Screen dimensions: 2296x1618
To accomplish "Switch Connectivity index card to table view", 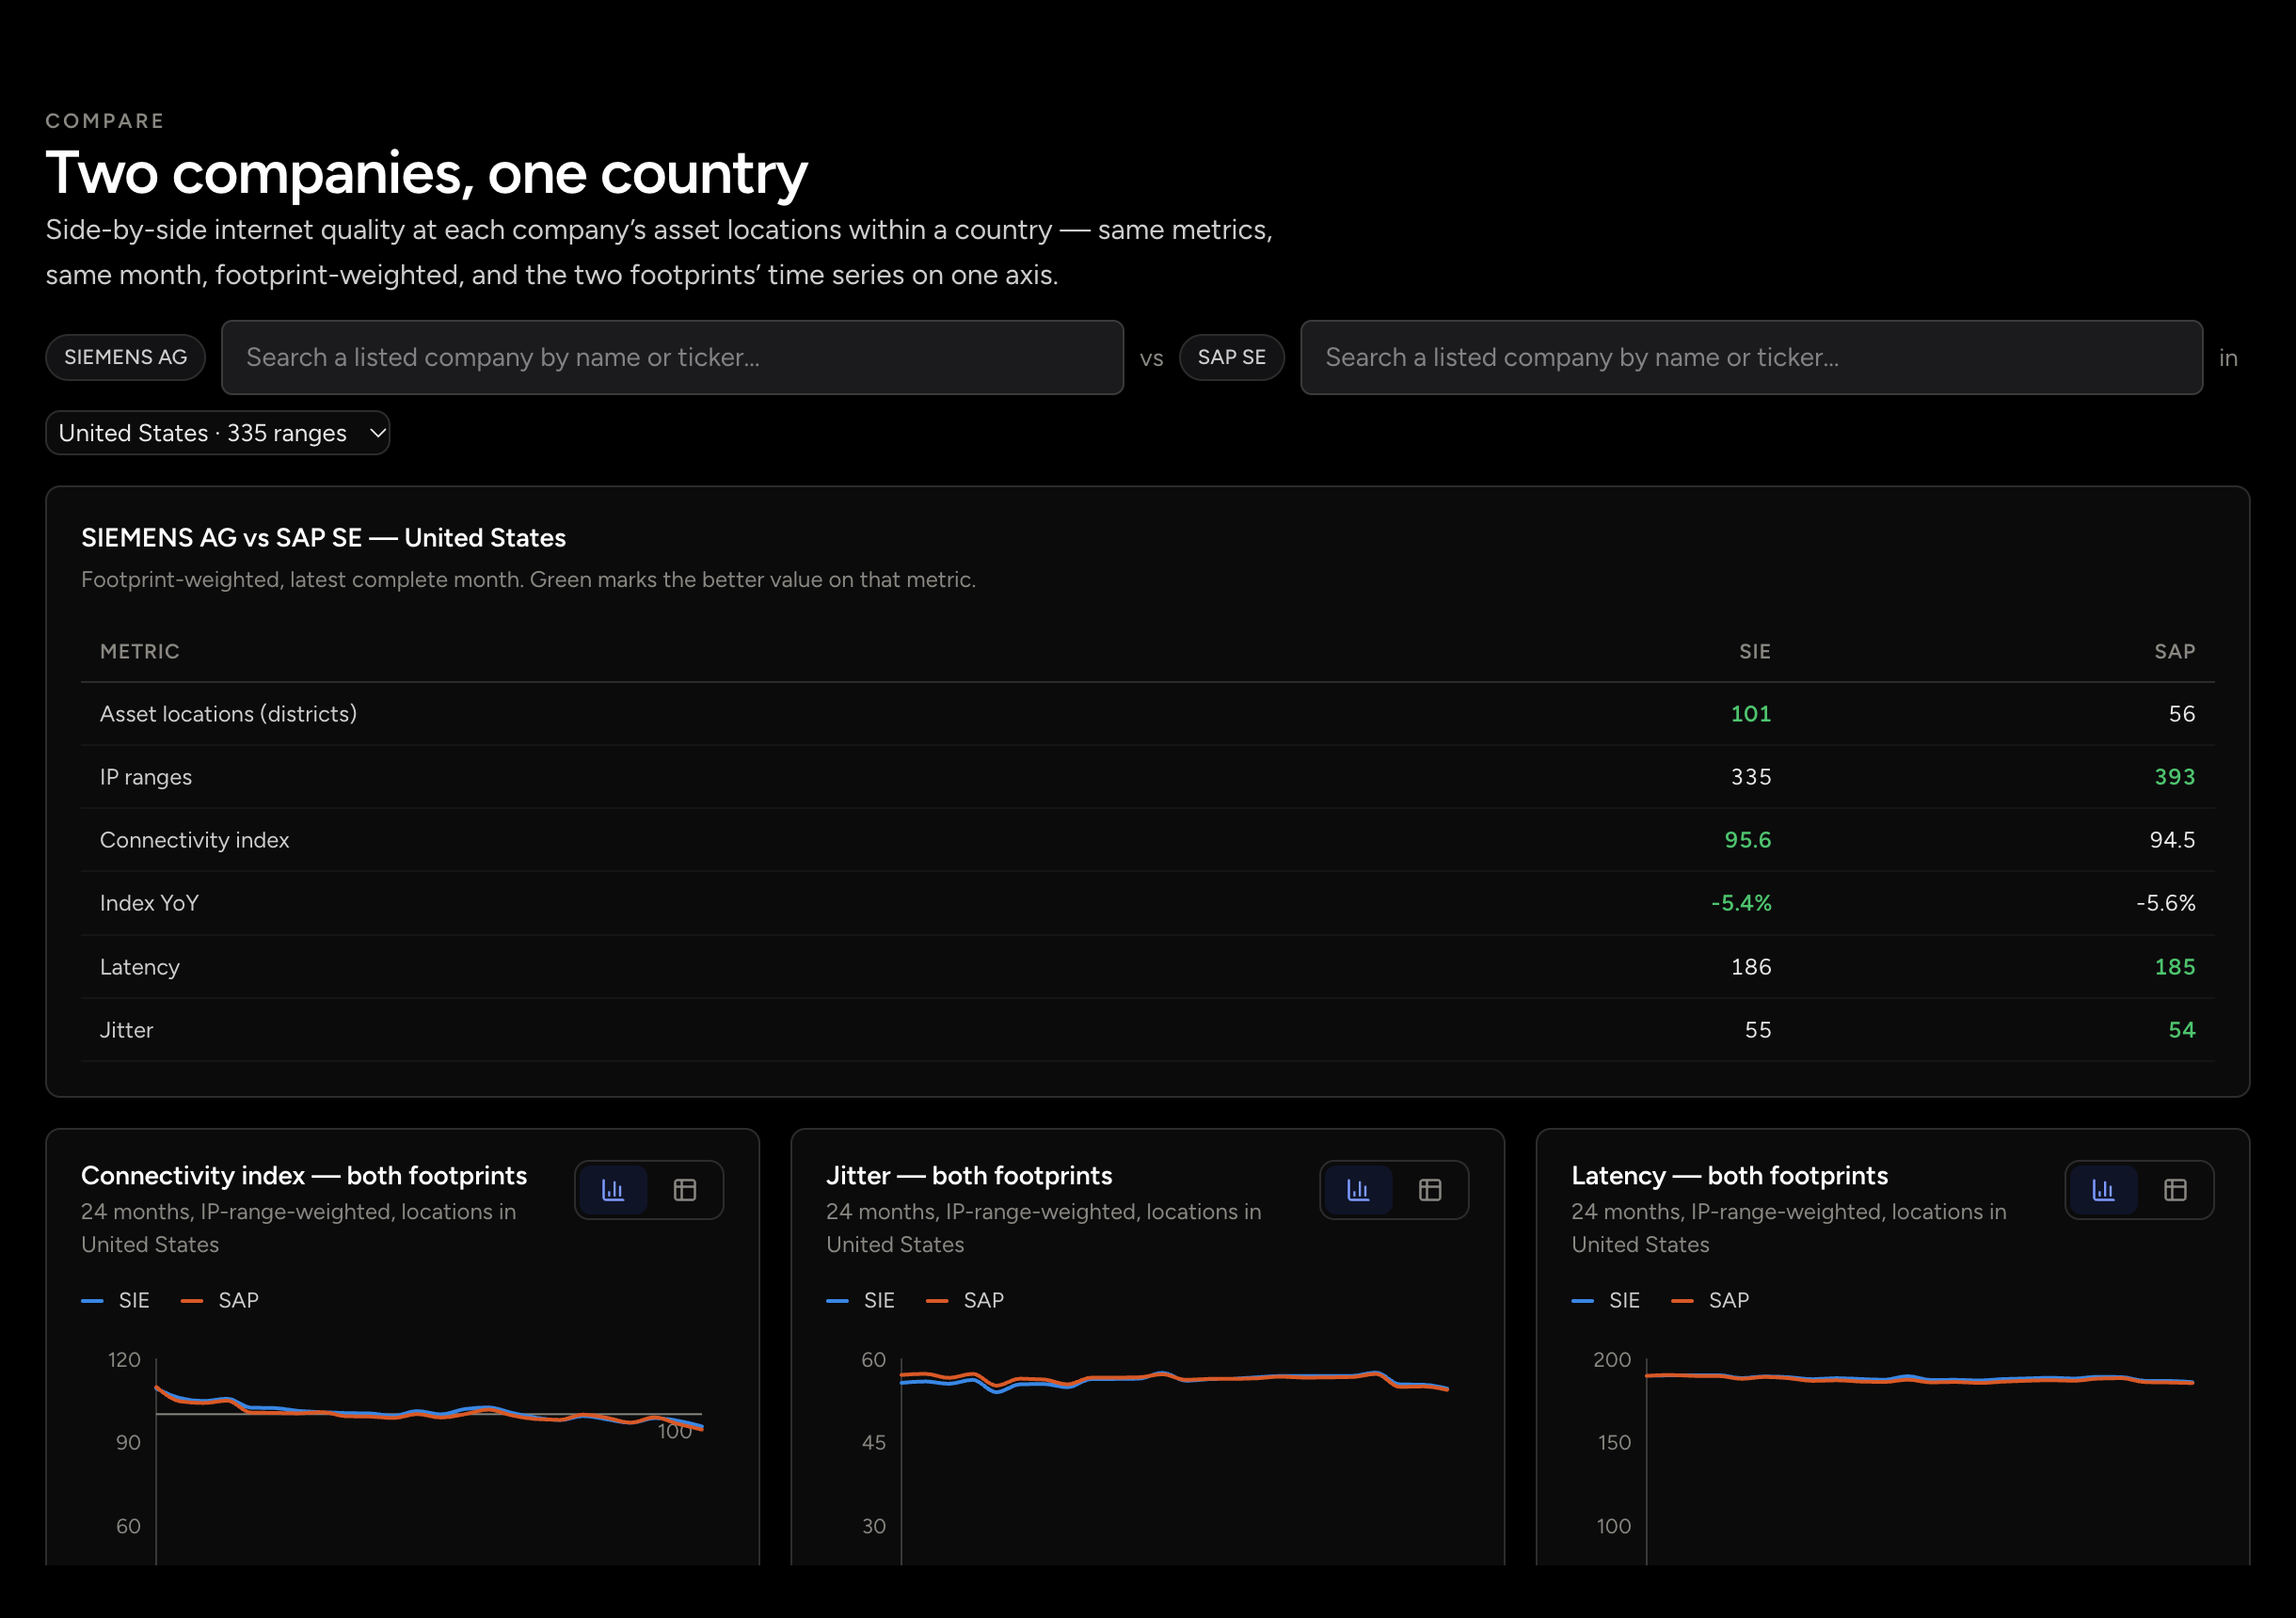I will pos(685,1190).
